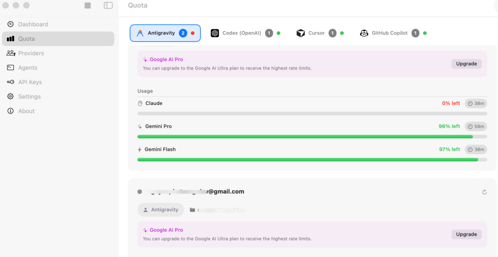Click the Cursor cube logo icon
This screenshot has width=498, height=257.
click(301, 33)
